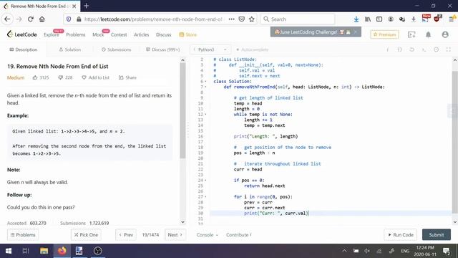Go to Prev problem
Screen dimensions: 458x258
(126, 235)
